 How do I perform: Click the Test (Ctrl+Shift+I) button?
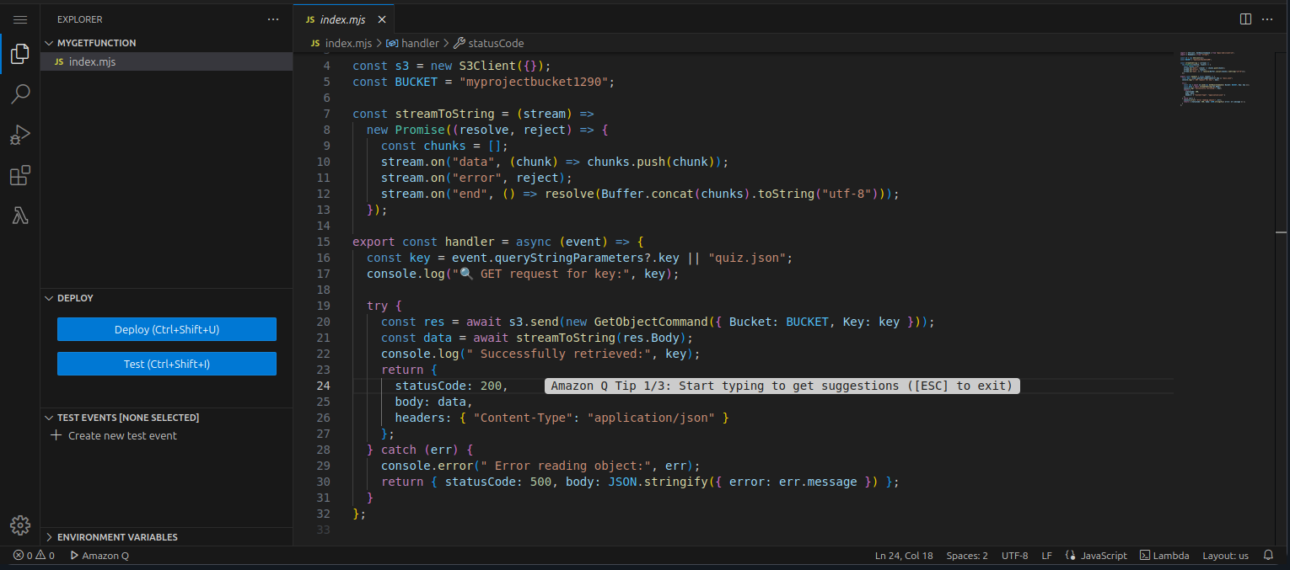click(x=167, y=365)
